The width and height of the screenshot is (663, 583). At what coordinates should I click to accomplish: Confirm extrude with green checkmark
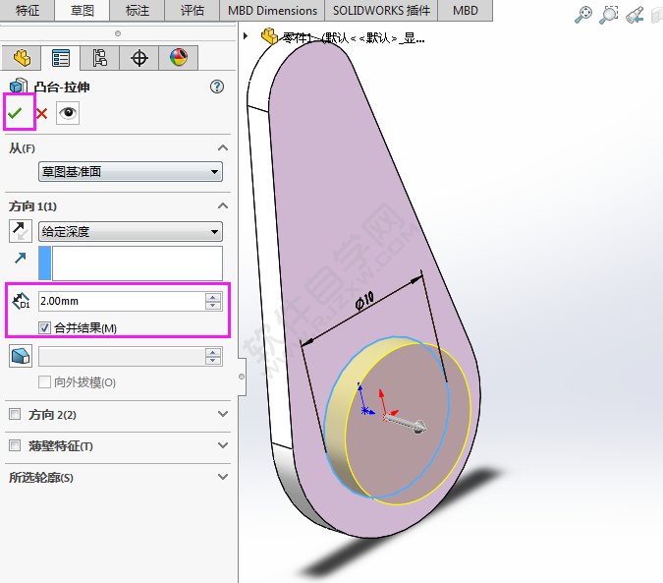coord(15,113)
